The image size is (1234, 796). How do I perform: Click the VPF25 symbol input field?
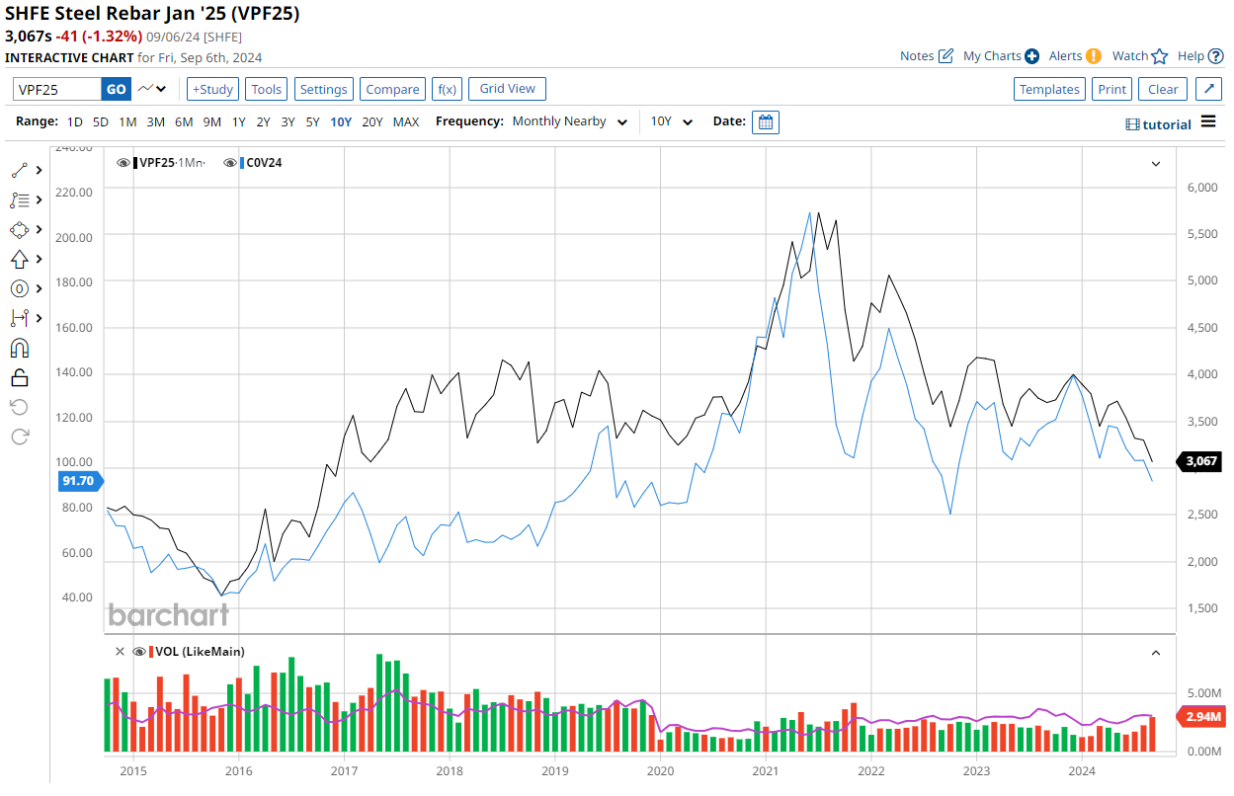click(x=57, y=89)
